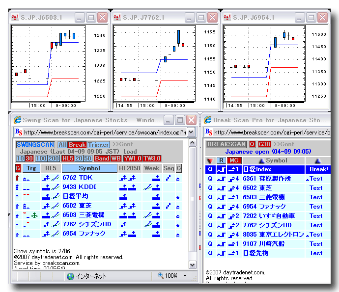Click the scroll down arrow in Swing Scan
339x292 pixels.
193,265
